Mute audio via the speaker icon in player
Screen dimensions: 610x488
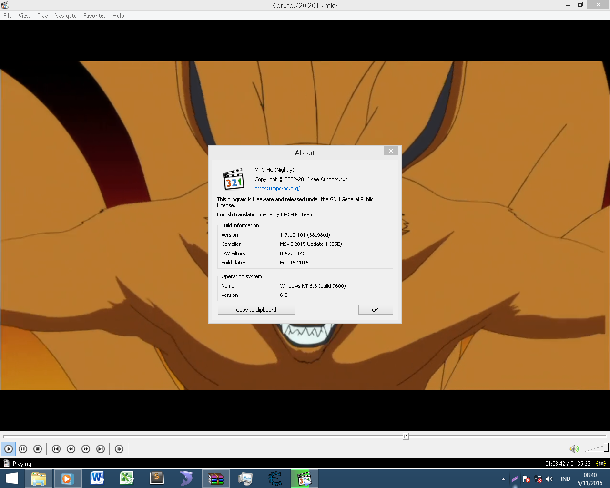574,449
